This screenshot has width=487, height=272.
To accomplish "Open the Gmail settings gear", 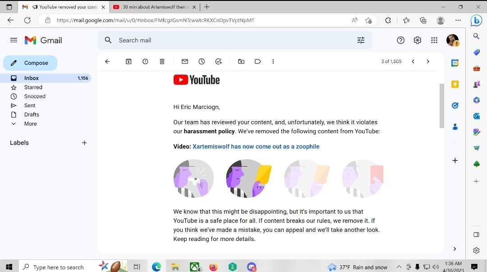I will click(418, 41).
